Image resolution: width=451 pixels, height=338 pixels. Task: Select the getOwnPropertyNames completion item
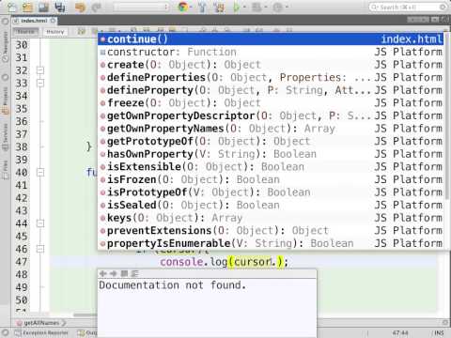[x=271, y=129]
